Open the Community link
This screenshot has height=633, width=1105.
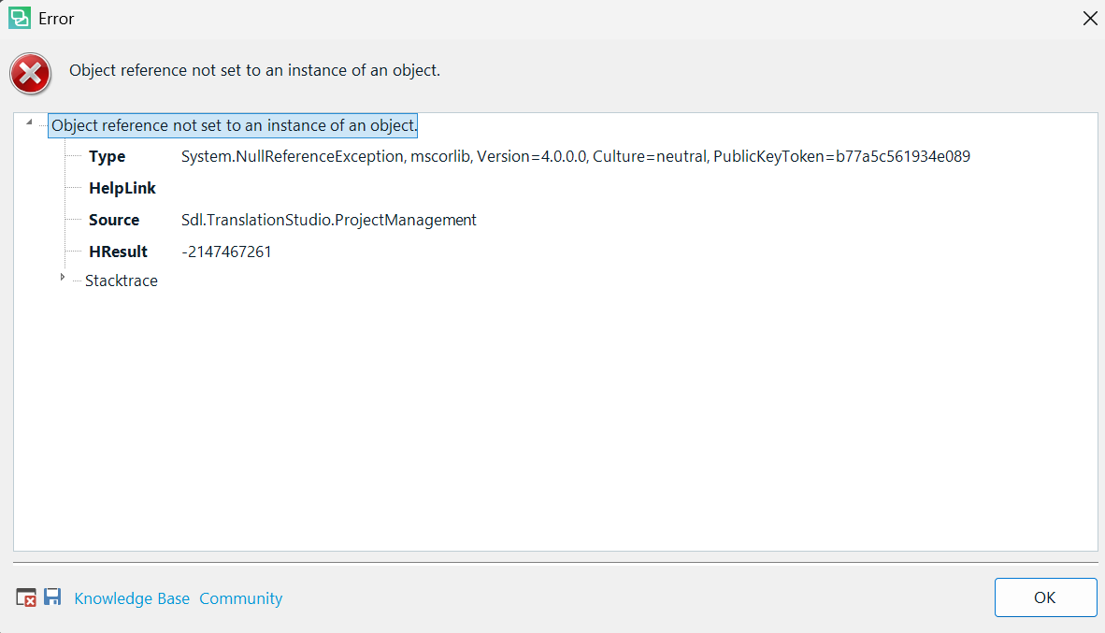click(x=240, y=597)
